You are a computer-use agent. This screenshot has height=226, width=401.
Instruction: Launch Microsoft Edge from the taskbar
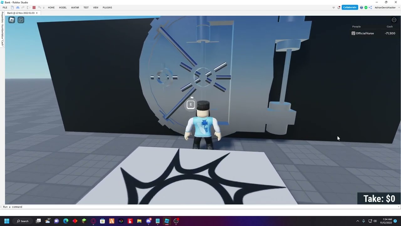[65, 221]
